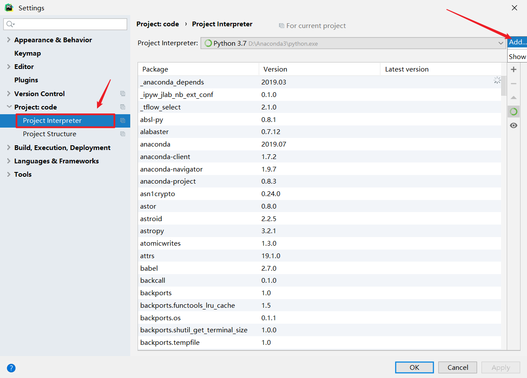Select the asn1crypto package row
527x378 pixels.
tap(320, 194)
